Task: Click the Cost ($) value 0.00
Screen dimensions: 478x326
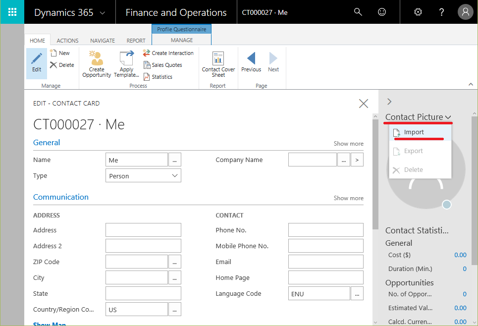Action: 460,255
